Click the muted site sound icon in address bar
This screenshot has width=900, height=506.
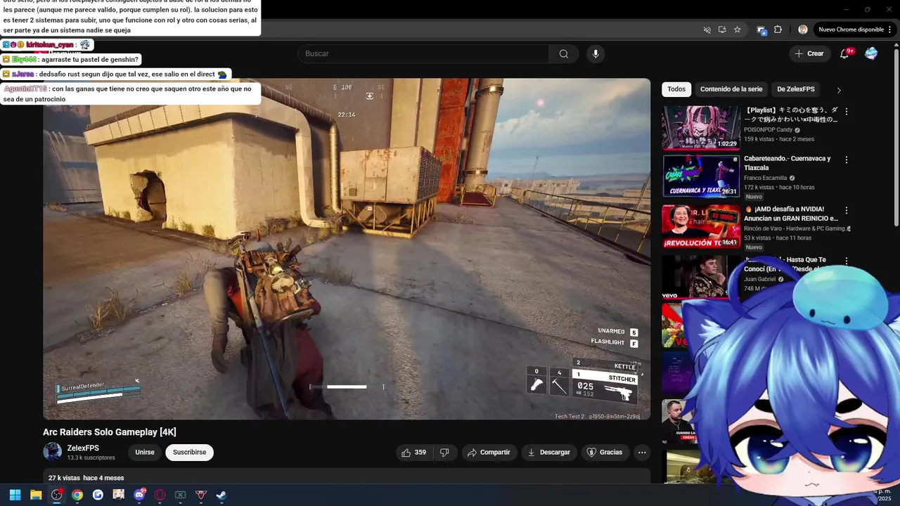click(x=707, y=30)
